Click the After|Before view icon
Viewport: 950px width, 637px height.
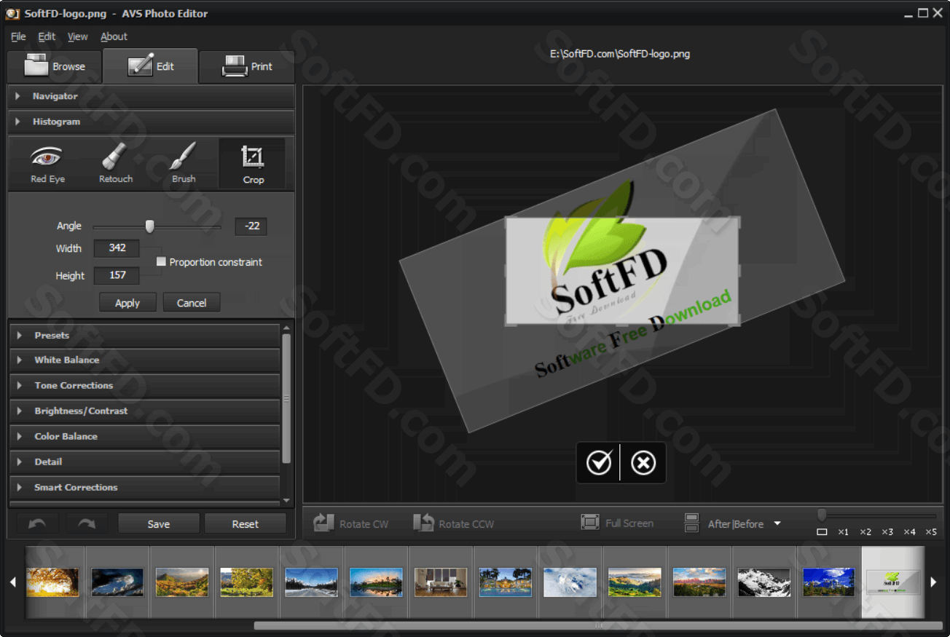(x=692, y=523)
